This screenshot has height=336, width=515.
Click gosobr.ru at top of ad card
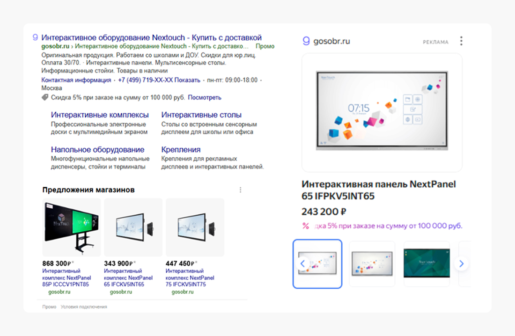pos(332,41)
